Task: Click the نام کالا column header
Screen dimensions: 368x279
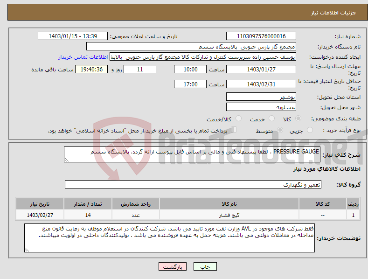Action: tap(229, 204)
